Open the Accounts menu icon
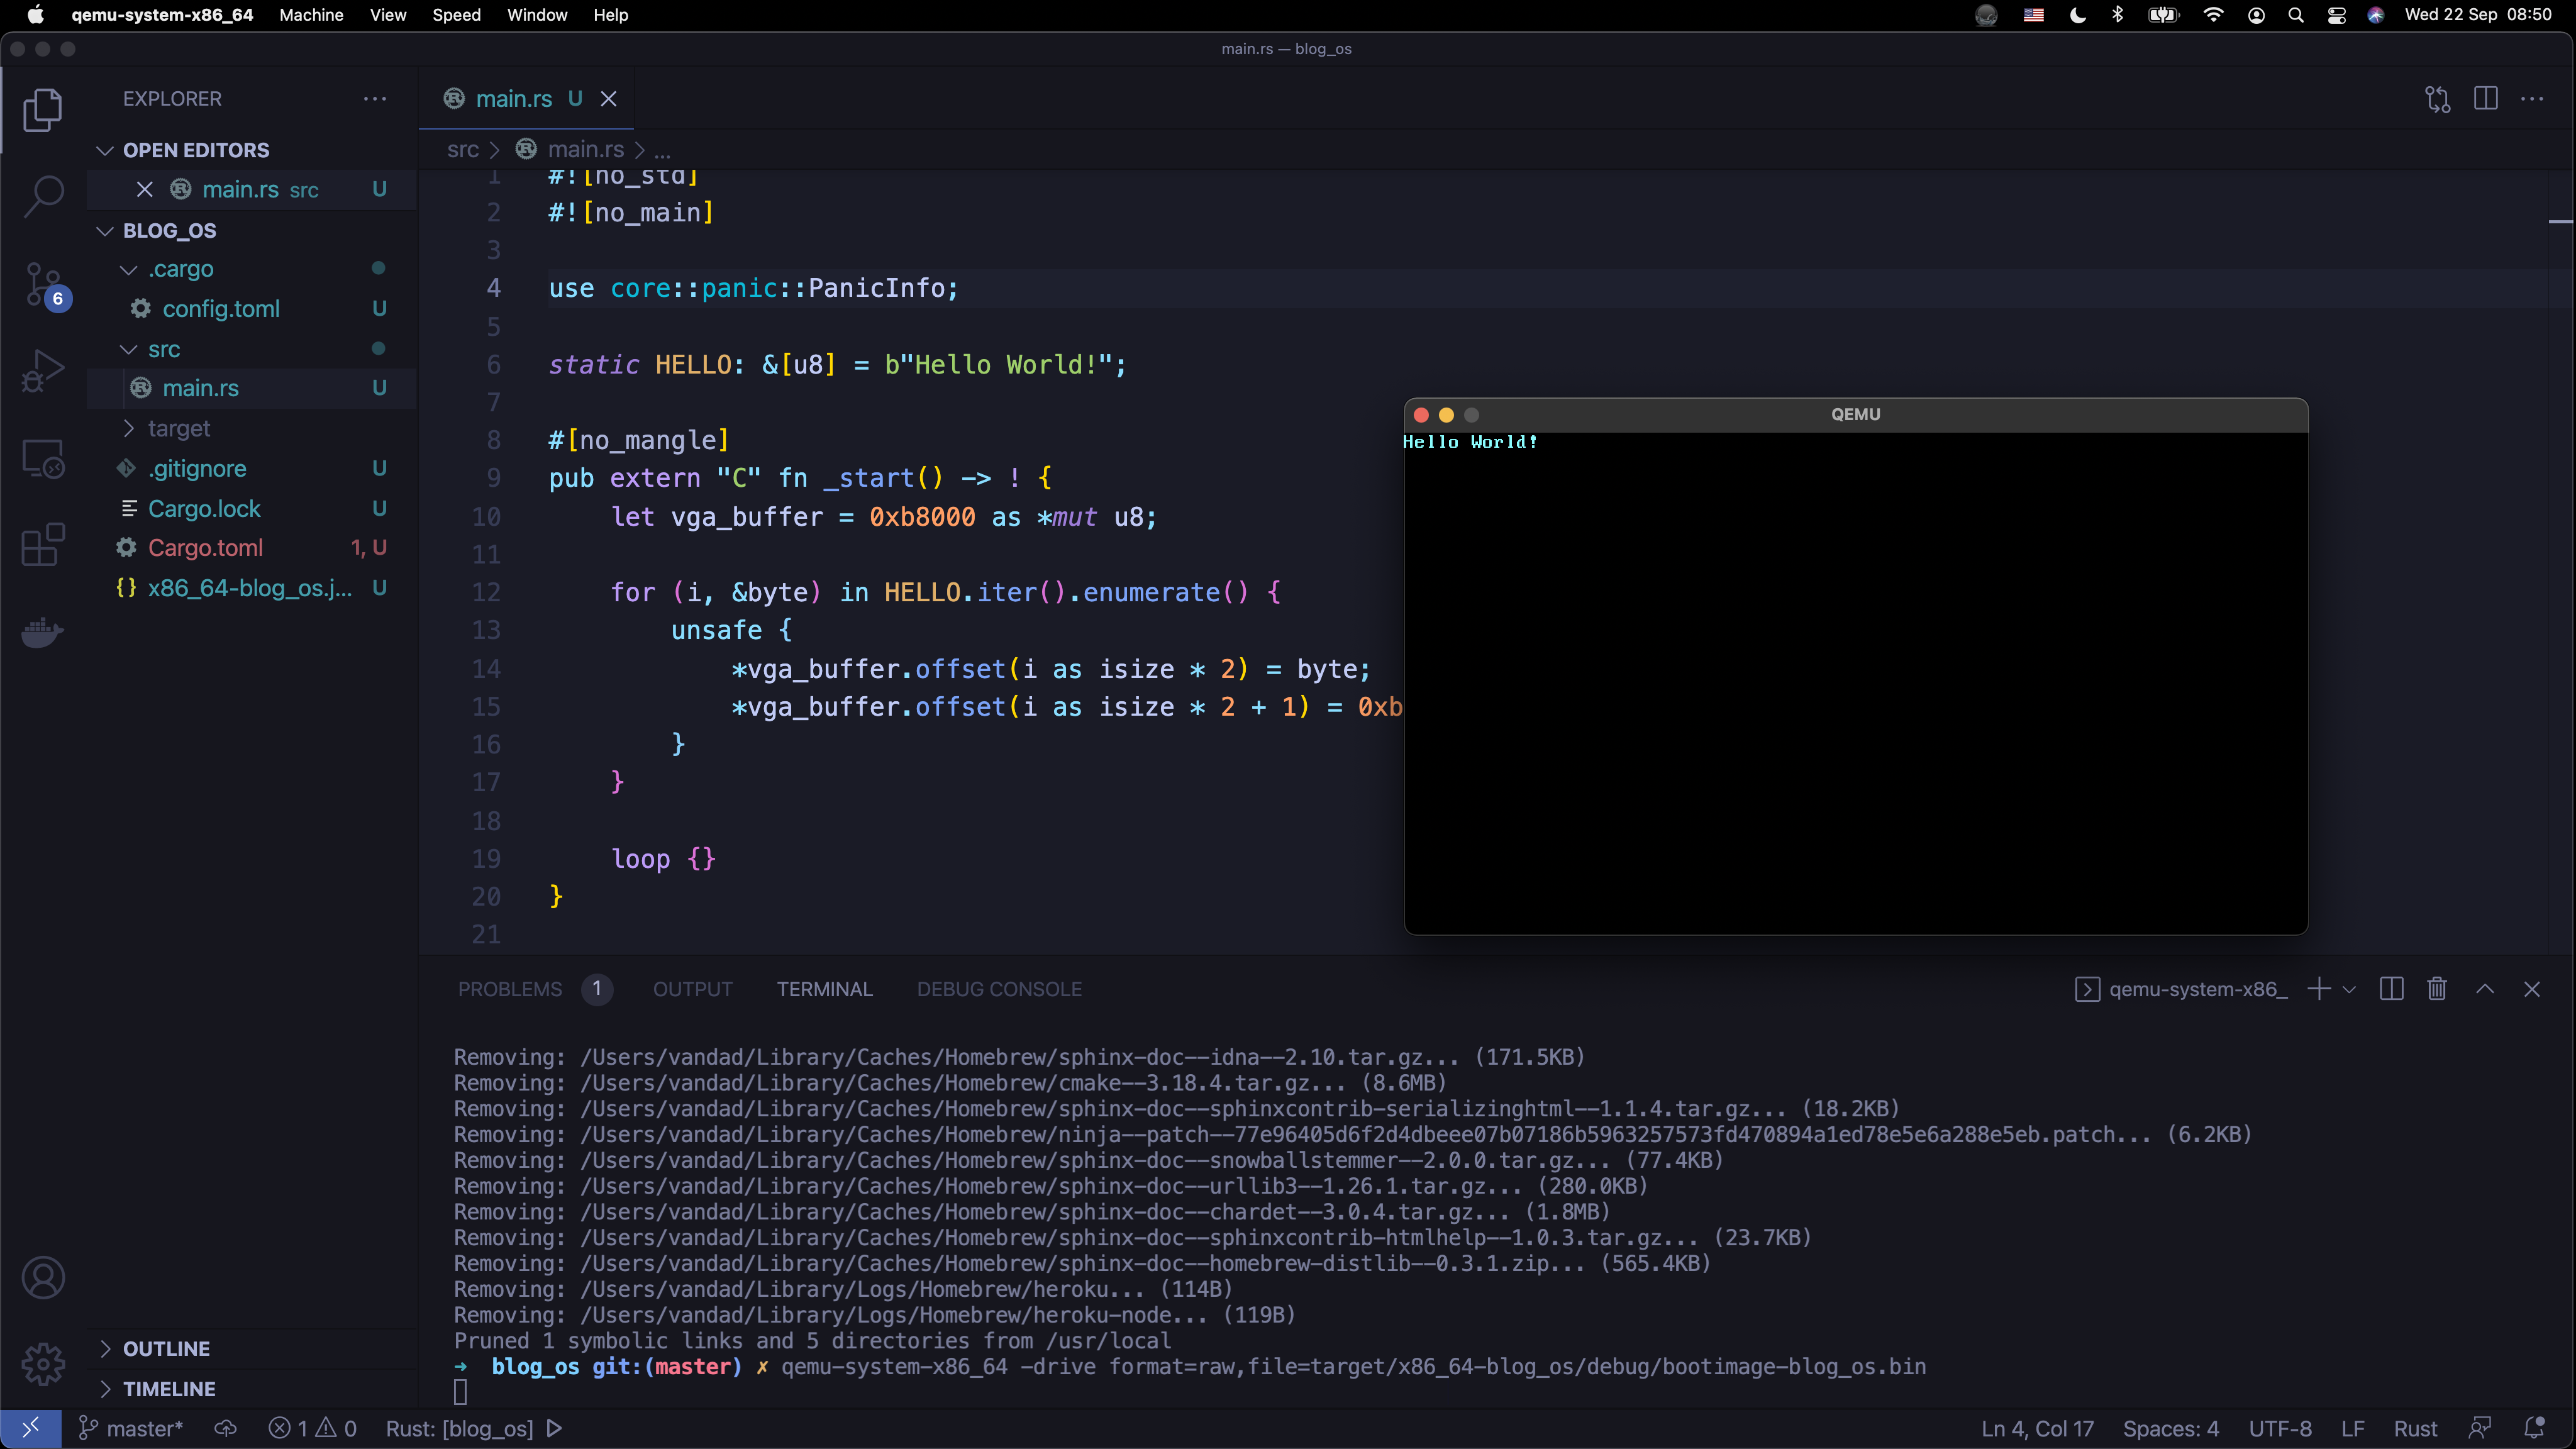 click(43, 1278)
